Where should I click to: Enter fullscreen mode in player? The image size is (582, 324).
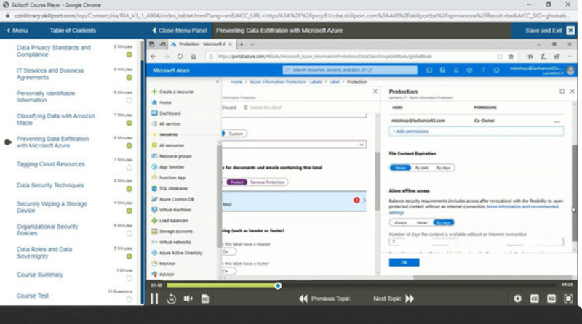568,299
